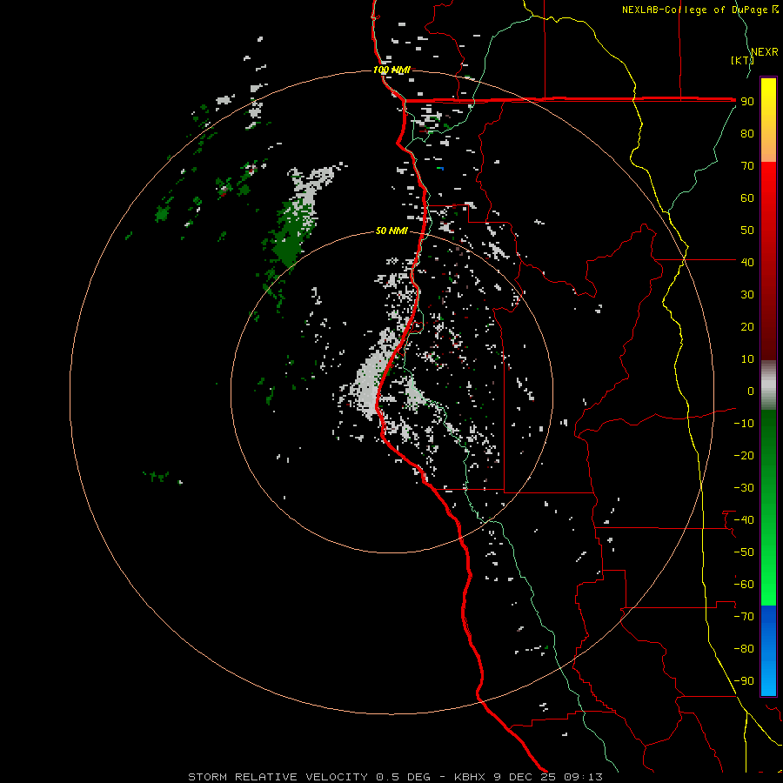Click the 0 knot scale label
The width and height of the screenshot is (783, 783).
[x=751, y=391]
